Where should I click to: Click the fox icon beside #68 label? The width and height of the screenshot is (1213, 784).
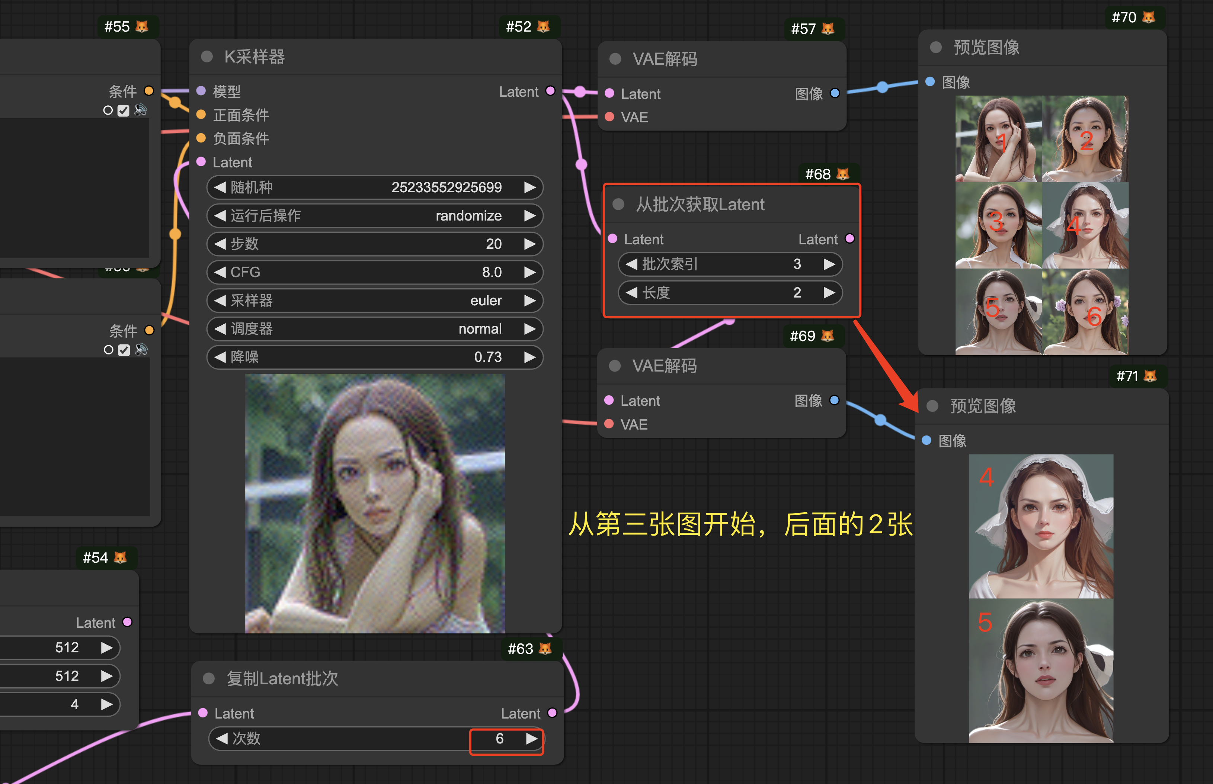tap(843, 174)
